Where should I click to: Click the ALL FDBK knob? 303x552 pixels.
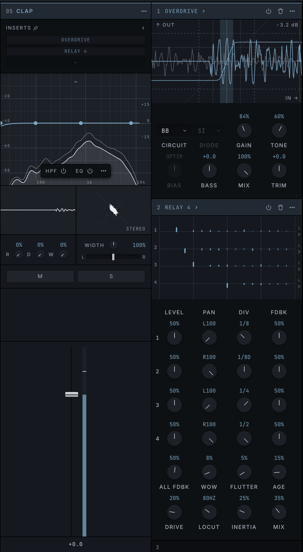click(x=174, y=472)
